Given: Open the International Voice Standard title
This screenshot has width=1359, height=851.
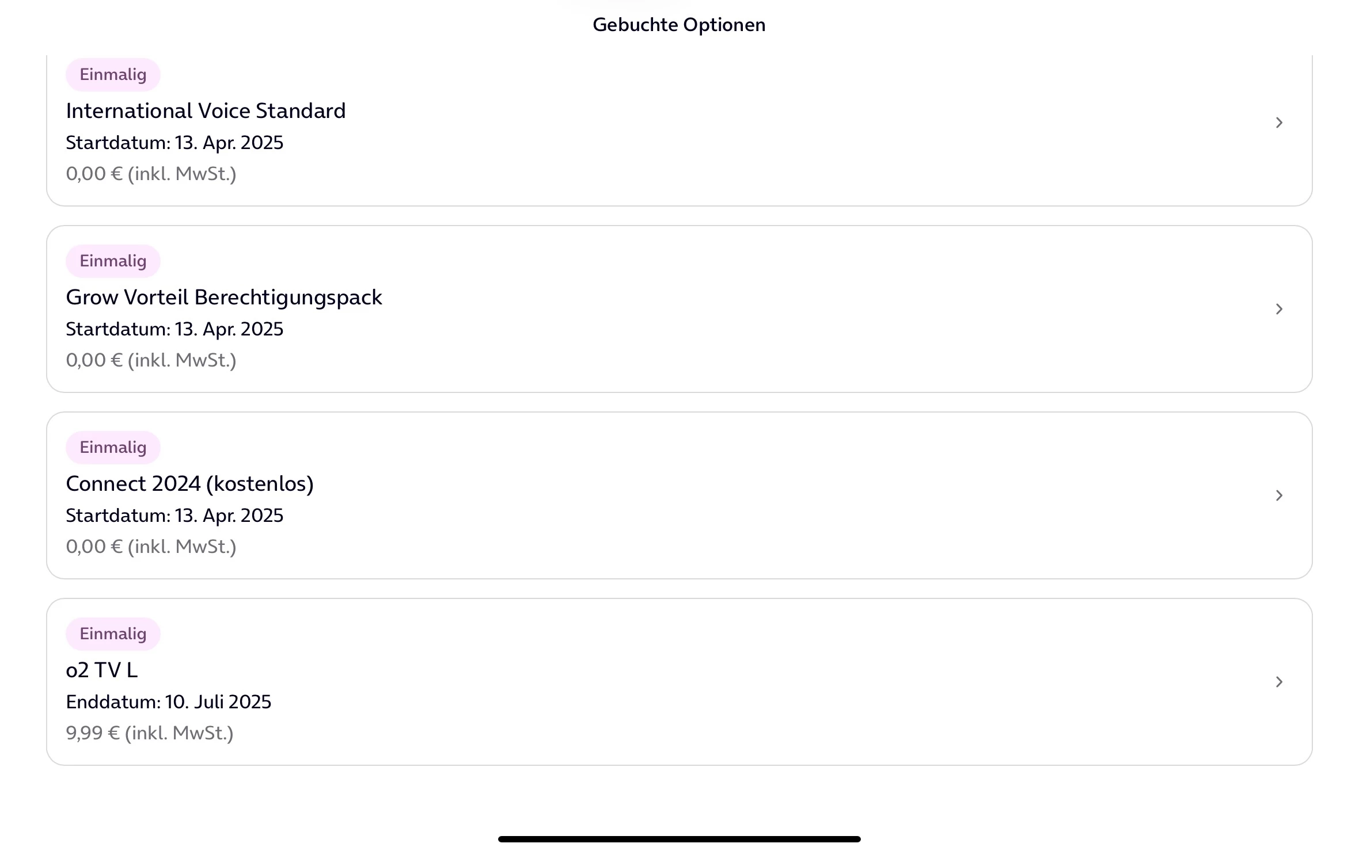Looking at the screenshot, I should pyautogui.click(x=206, y=110).
